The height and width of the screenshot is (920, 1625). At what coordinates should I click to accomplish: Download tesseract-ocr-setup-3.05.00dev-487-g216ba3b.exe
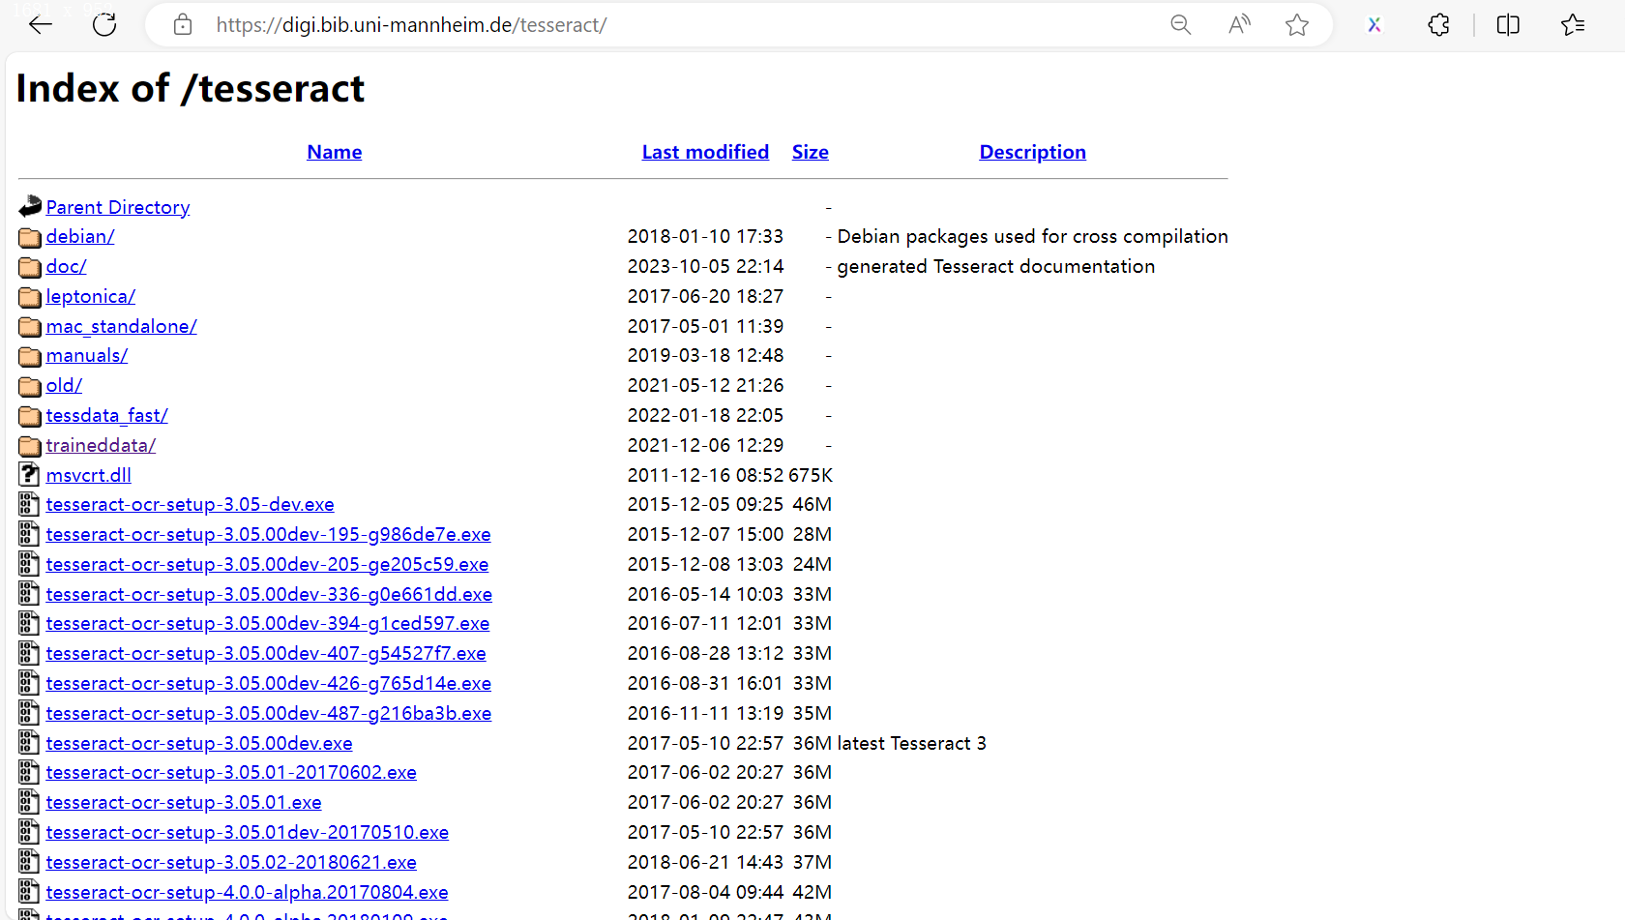pyautogui.click(x=268, y=713)
